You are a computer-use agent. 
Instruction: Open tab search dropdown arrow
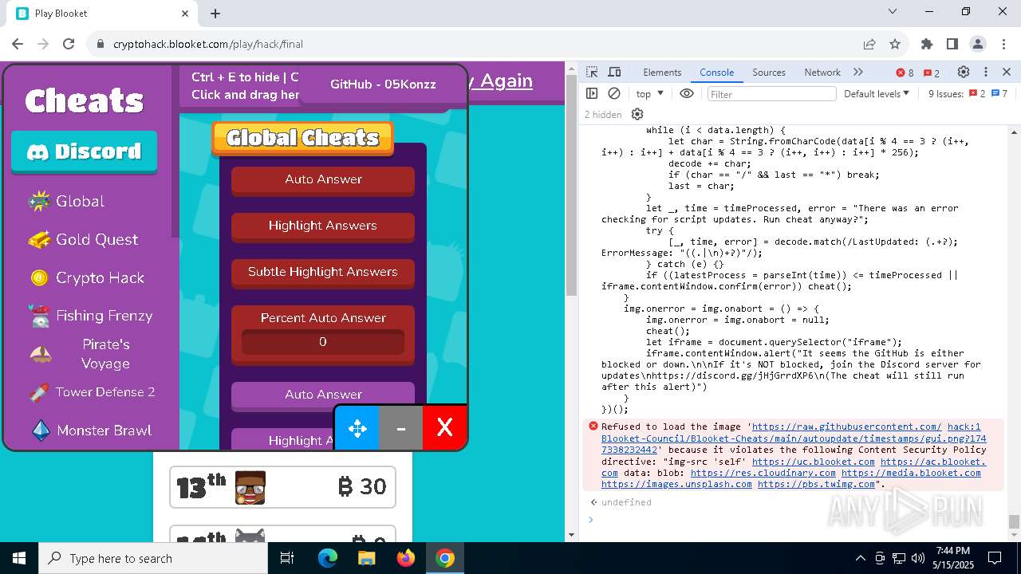[x=892, y=11]
